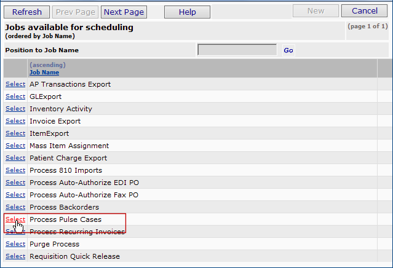The width and height of the screenshot is (393, 268).
Task: Select the Process Auto-Authorize EDI PO job
Action: [x=15, y=183]
